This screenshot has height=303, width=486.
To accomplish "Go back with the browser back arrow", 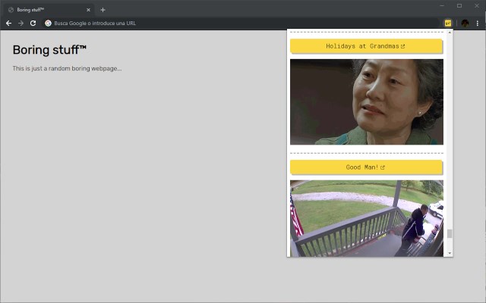I will pyautogui.click(x=8, y=23).
